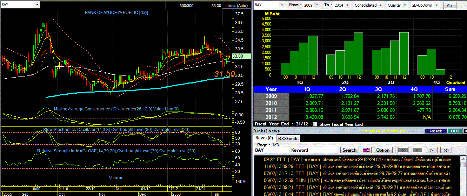
Task: Click the N/A cell for 2012 4Q
Action: pos(415,117)
